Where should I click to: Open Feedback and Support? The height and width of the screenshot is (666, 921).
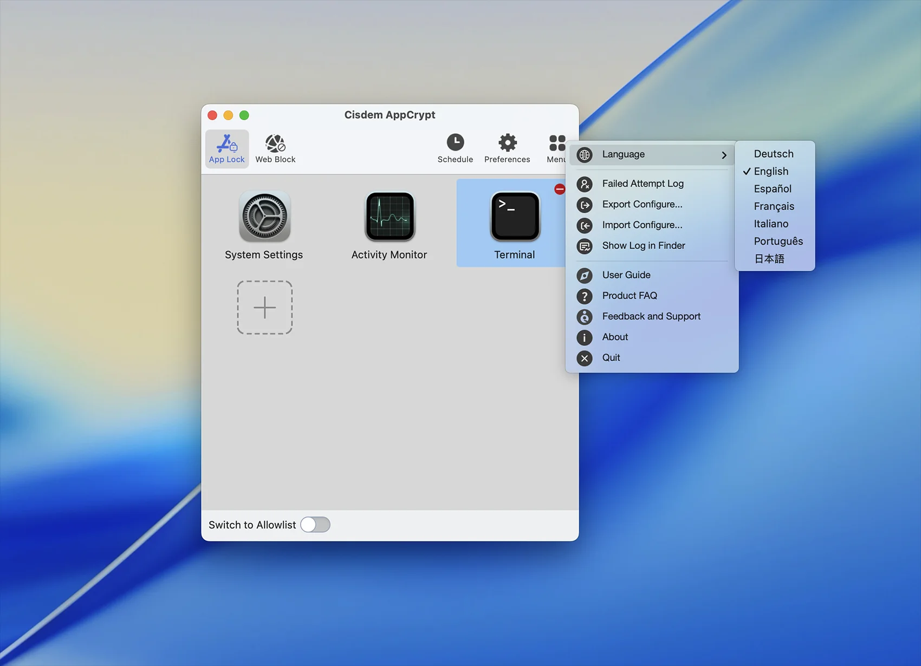point(652,316)
